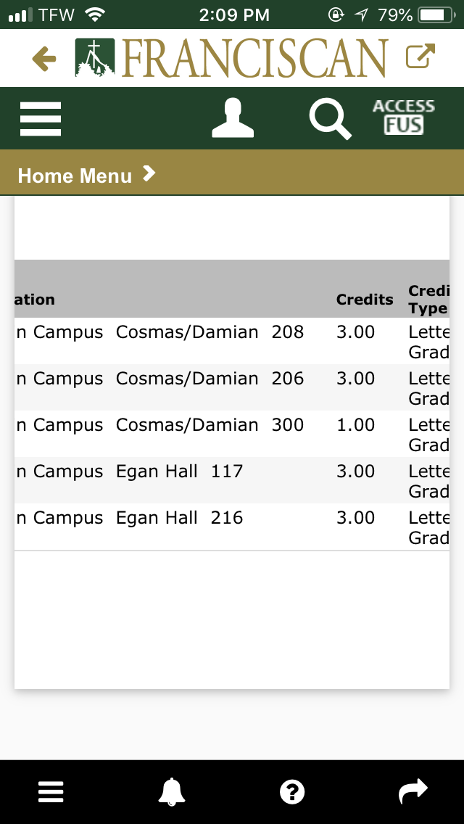Open the hamburger navigation menu
This screenshot has height=824, width=464.
point(41,118)
